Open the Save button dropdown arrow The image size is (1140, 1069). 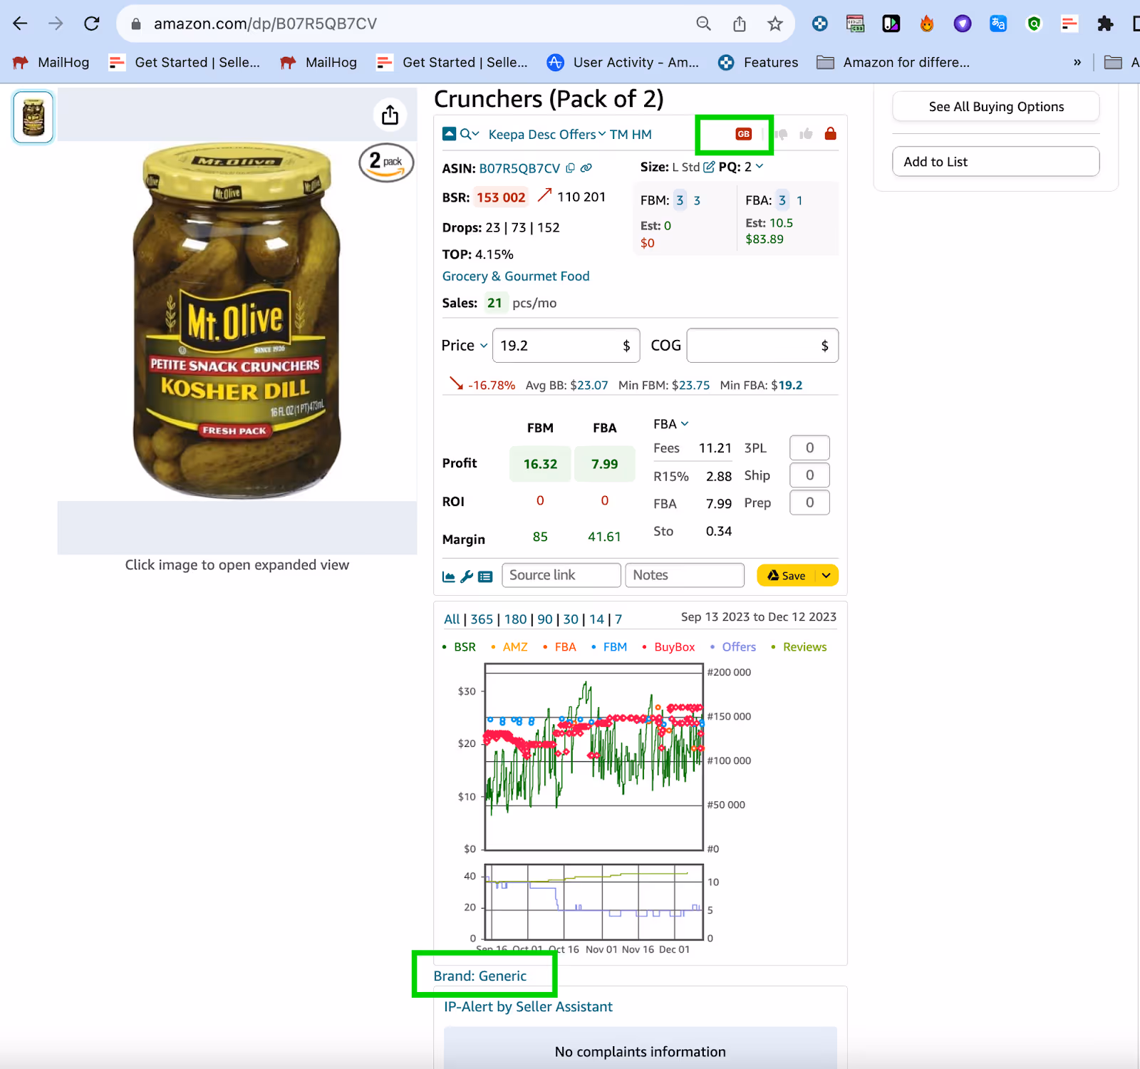coord(826,575)
